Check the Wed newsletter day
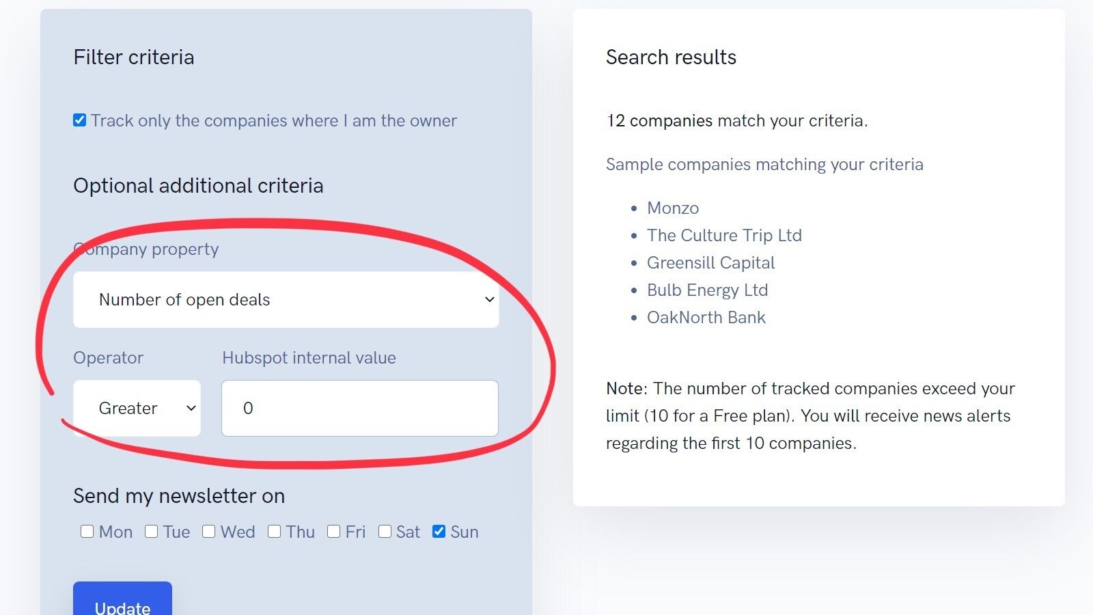The image size is (1093, 615). coord(209,532)
